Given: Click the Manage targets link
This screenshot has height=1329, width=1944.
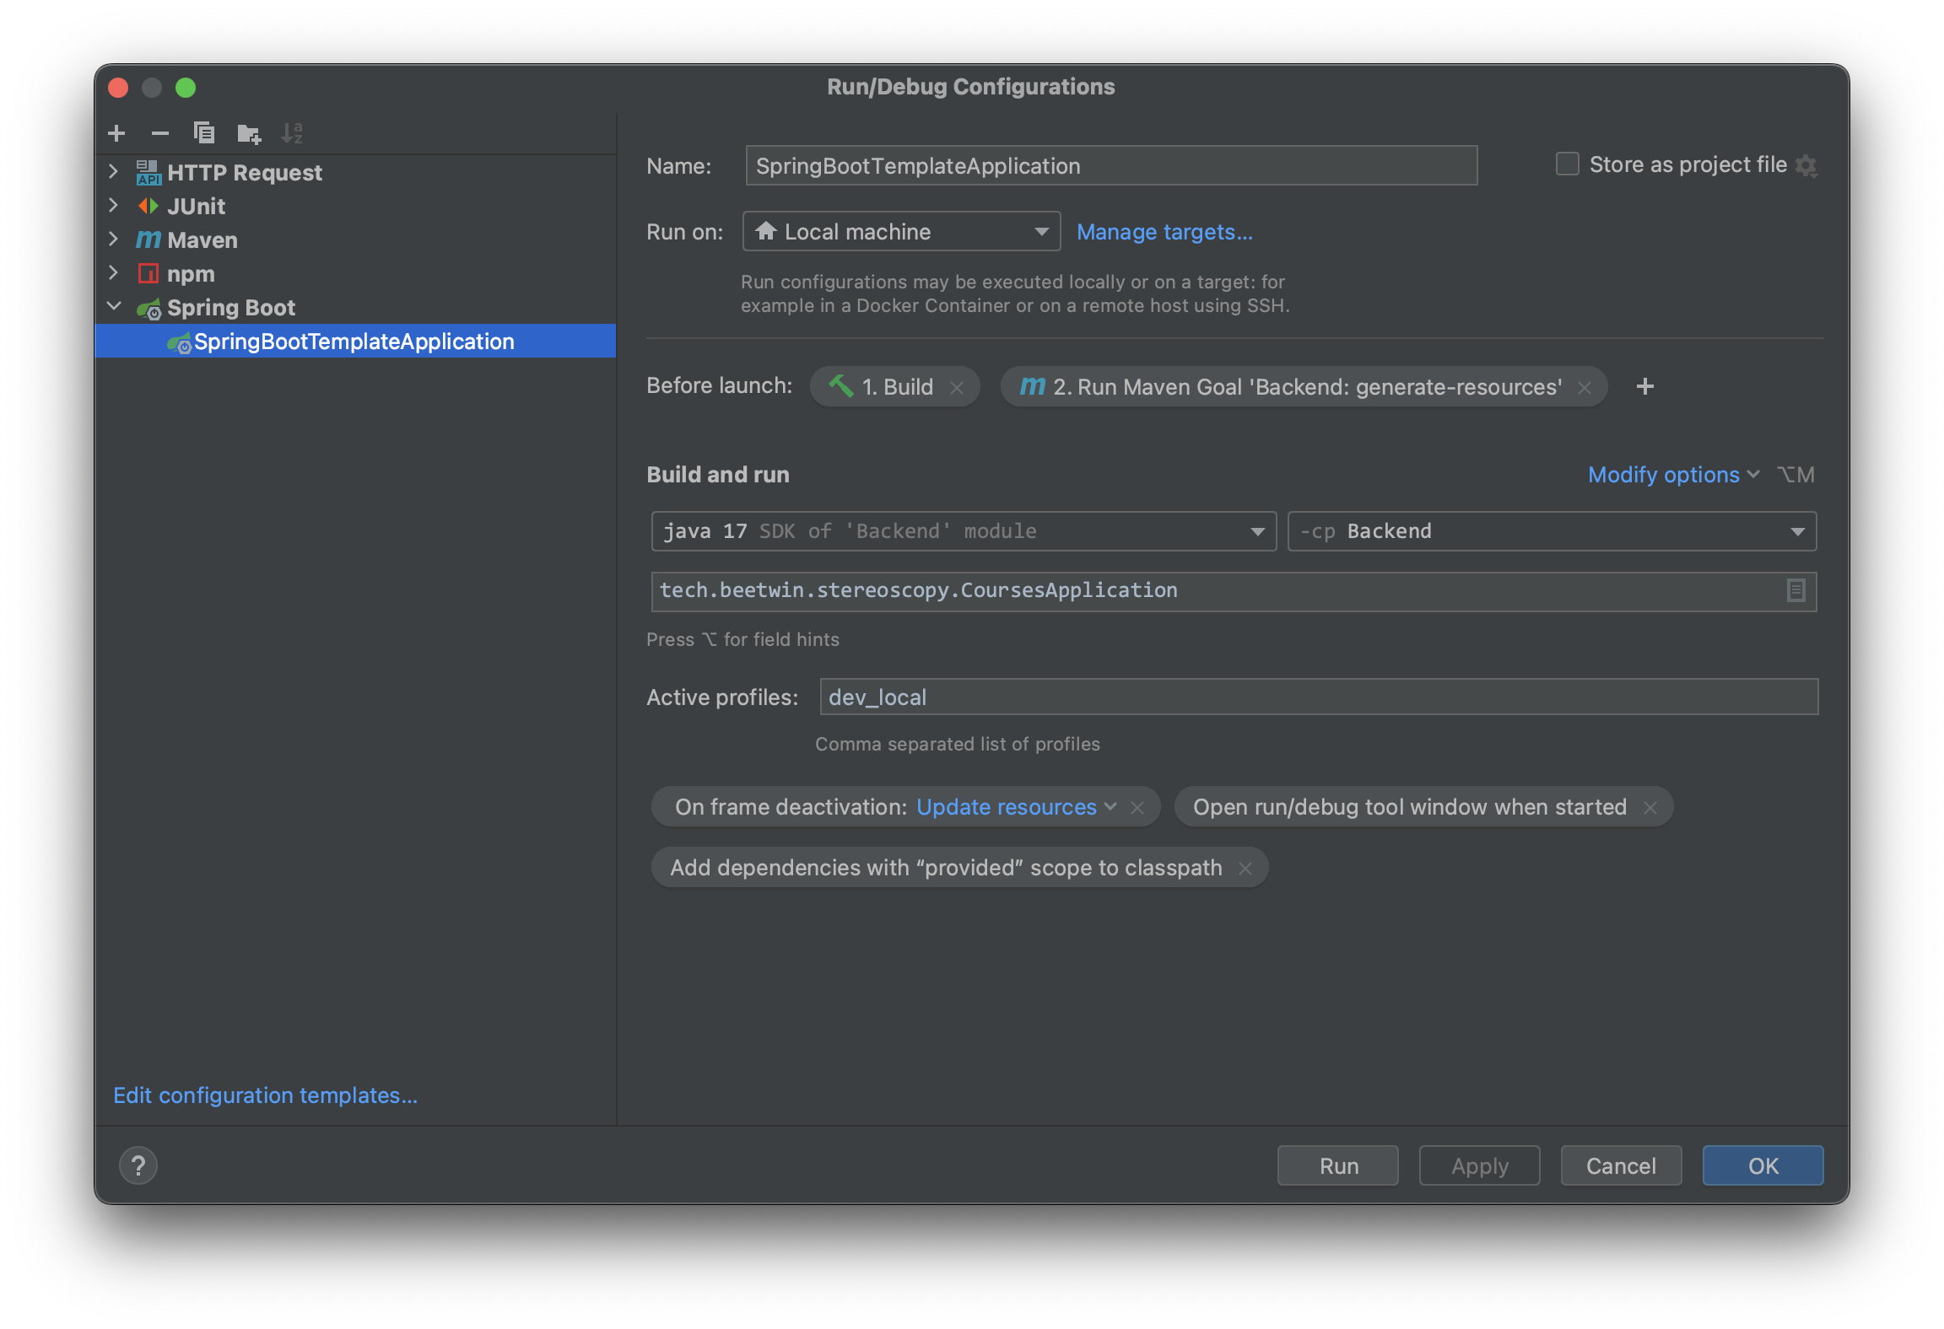Looking at the screenshot, I should click(1164, 232).
